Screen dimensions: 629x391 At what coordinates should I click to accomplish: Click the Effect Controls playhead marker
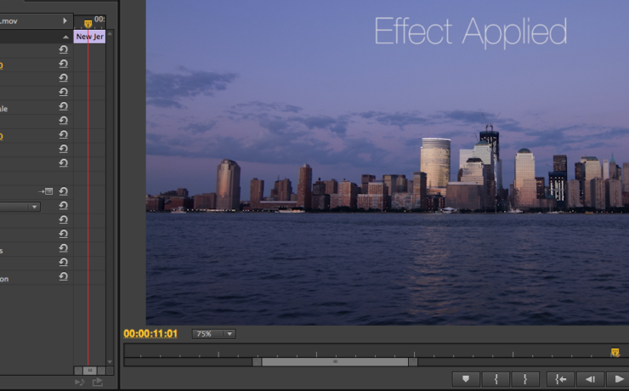click(x=88, y=24)
